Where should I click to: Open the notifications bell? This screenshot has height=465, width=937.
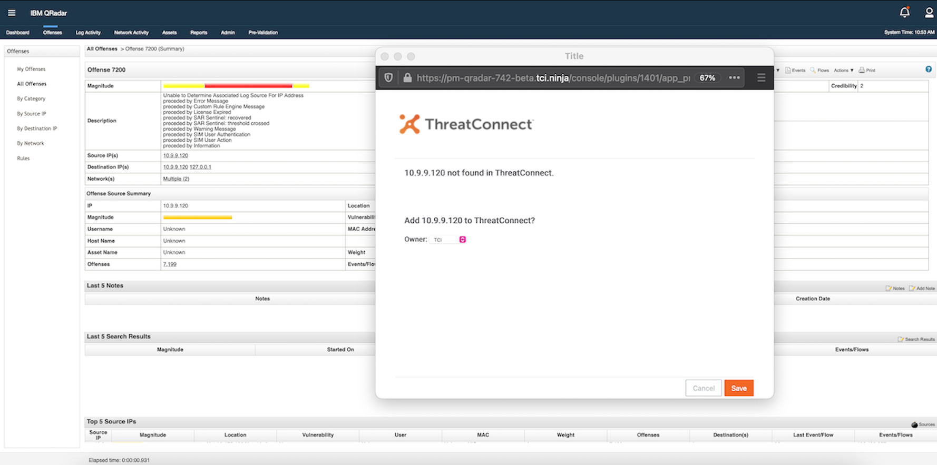point(905,12)
